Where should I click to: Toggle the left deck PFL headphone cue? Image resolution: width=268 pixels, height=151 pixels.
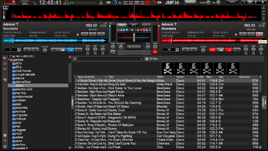tap(113, 52)
